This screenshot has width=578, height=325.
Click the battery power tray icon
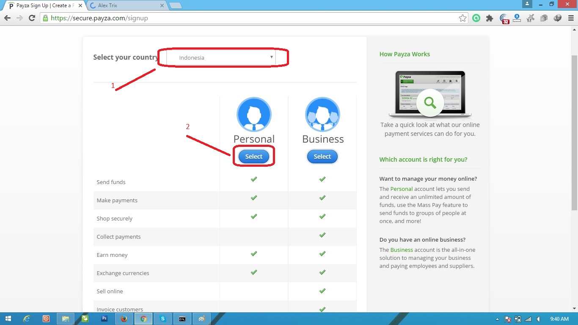[x=518, y=319]
